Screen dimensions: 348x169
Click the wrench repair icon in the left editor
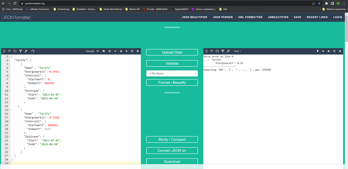[26, 51]
